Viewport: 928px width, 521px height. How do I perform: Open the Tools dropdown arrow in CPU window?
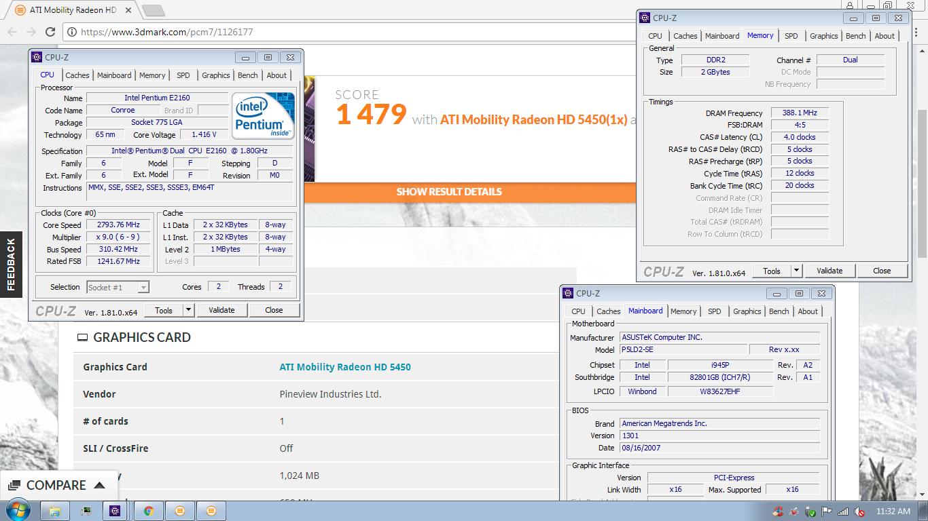[x=188, y=310]
